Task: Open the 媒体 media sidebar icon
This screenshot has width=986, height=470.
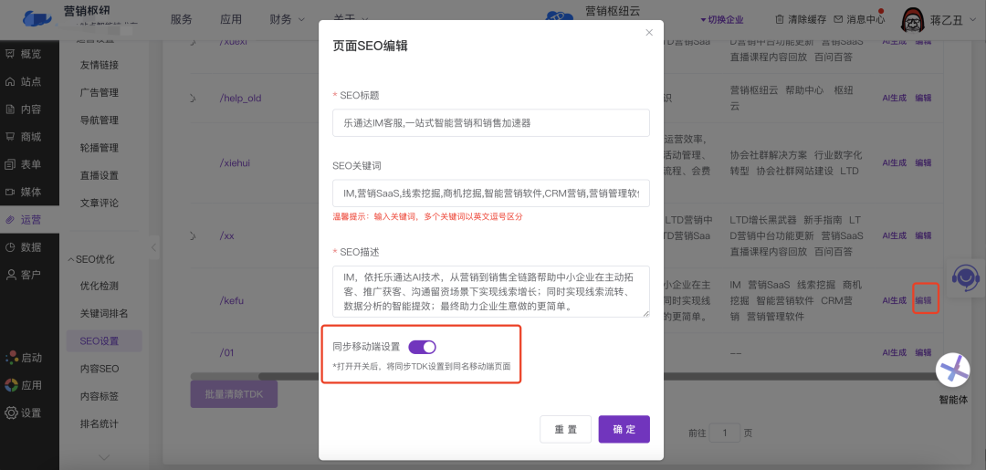Action: pos(10,193)
